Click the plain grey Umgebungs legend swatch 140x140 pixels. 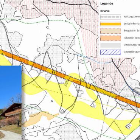[110, 45]
